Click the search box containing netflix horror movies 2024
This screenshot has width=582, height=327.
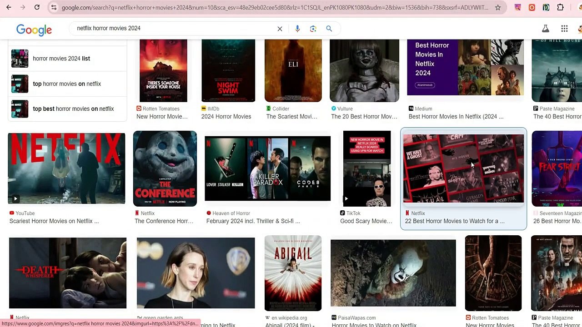click(x=175, y=28)
